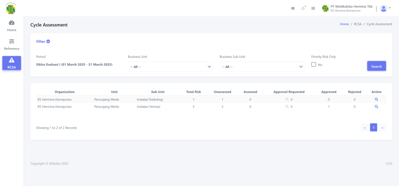Click the Organization column header

(x=65, y=92)
